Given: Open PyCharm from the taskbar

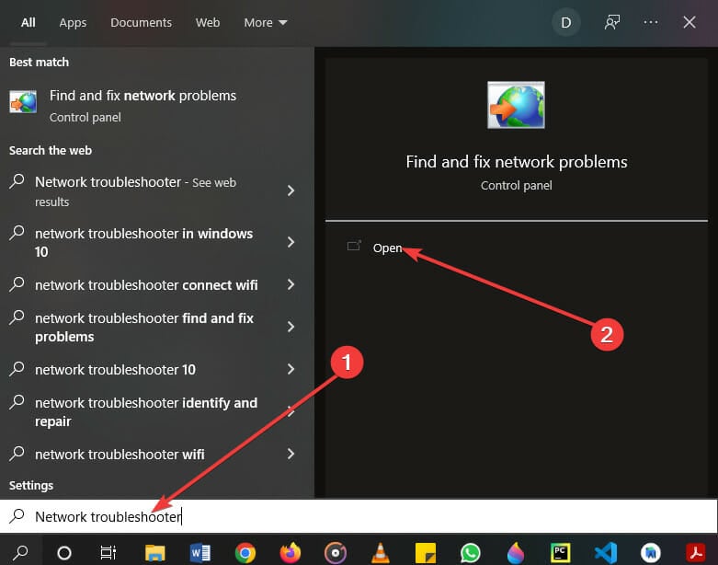Looking at the screenshot, I should click(x=561, y=553).
